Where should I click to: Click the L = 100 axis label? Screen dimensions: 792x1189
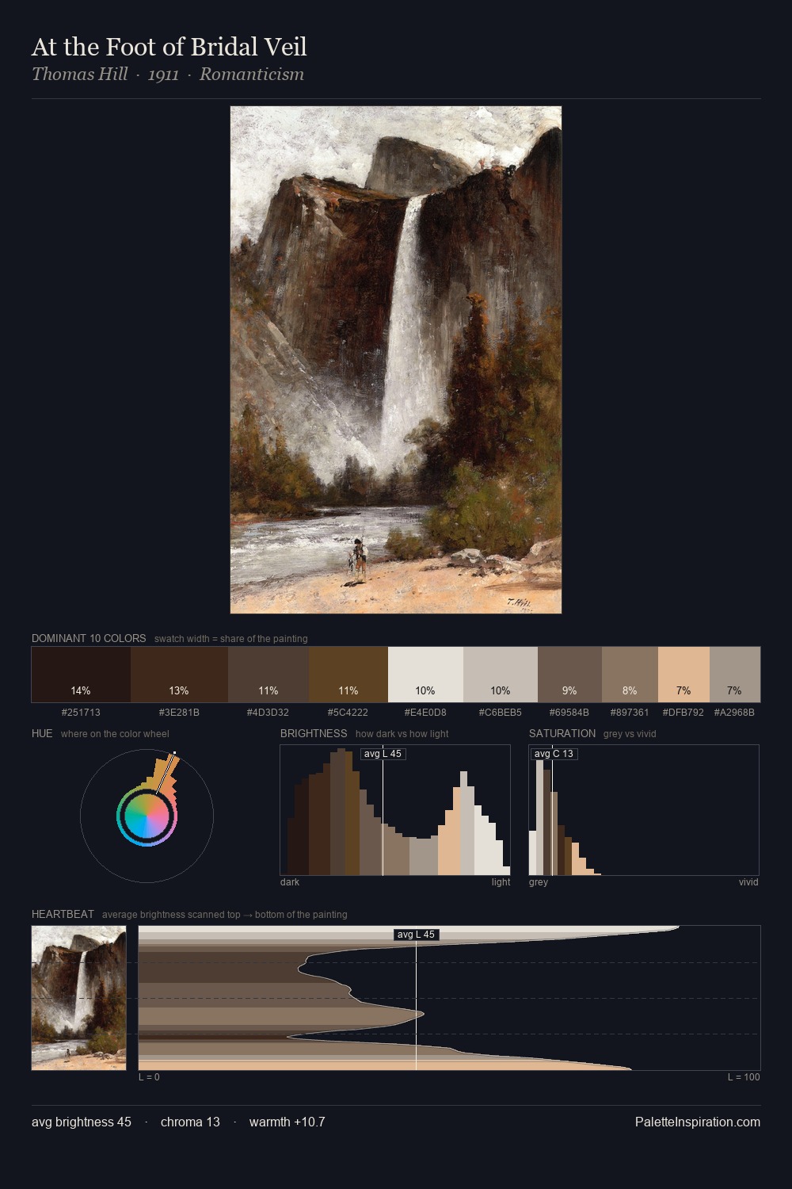point(744,1076)
